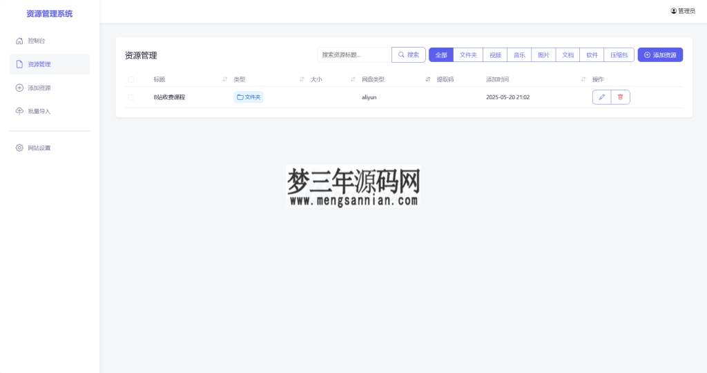Click the folder icon in the 文件夹 tag

[240, 97]
